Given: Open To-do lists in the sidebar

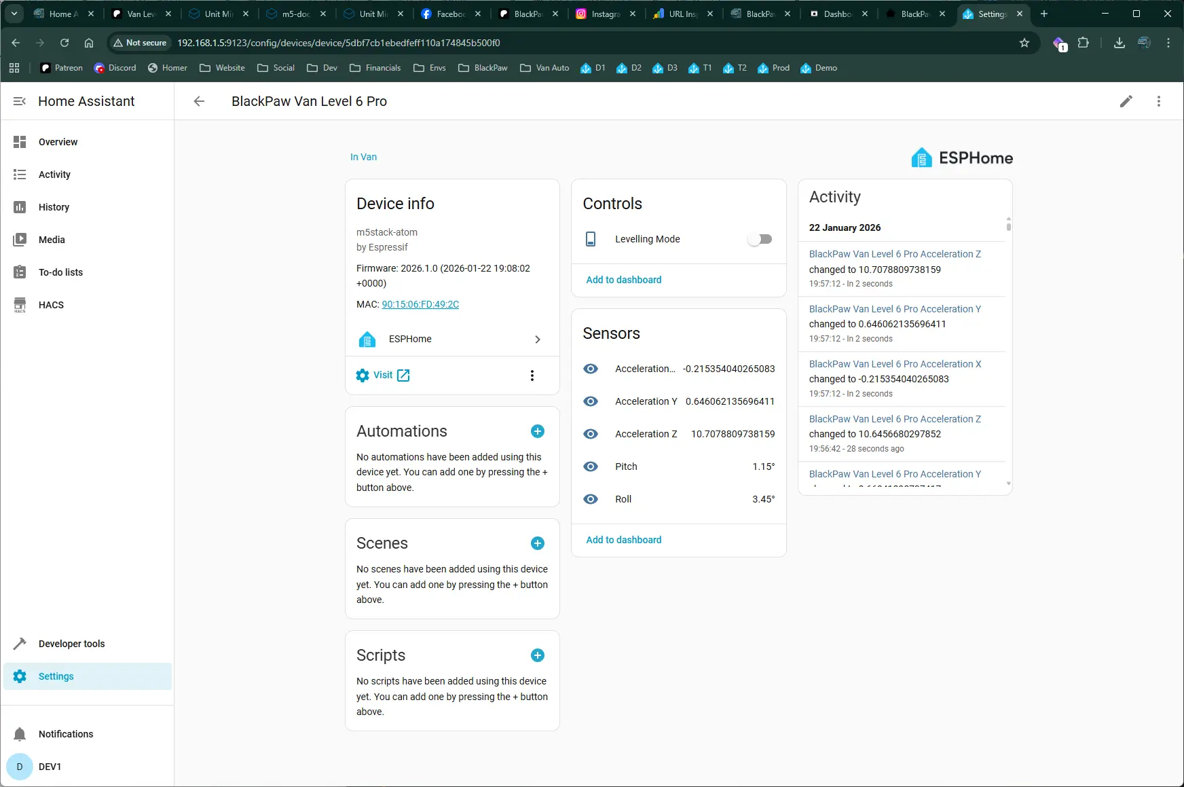Looking at the screenshot, I should (x=88, y=272).
